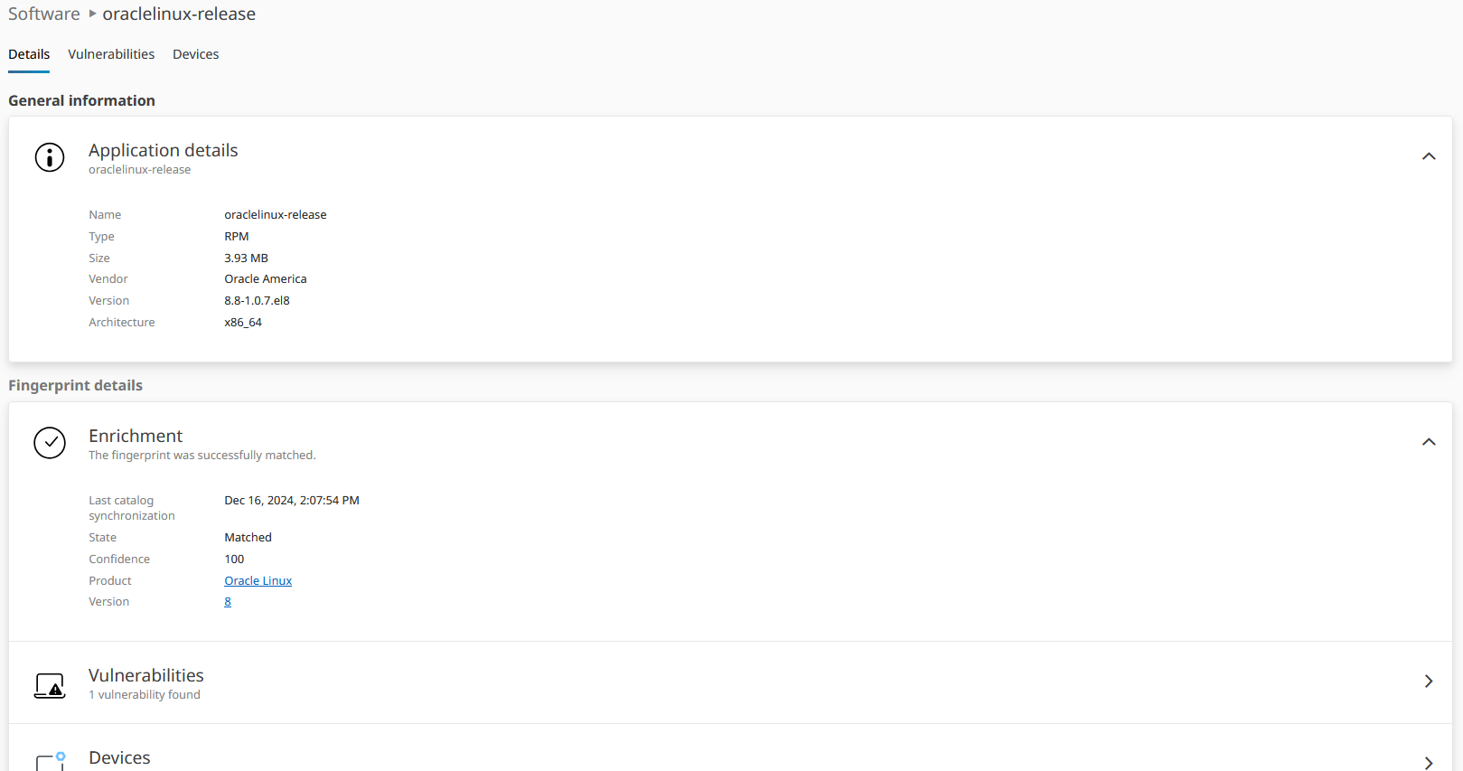The width and height of the screenshot is (1463, 771).
Task: Switch to the Devices tab
Action: tap(195, 54)
